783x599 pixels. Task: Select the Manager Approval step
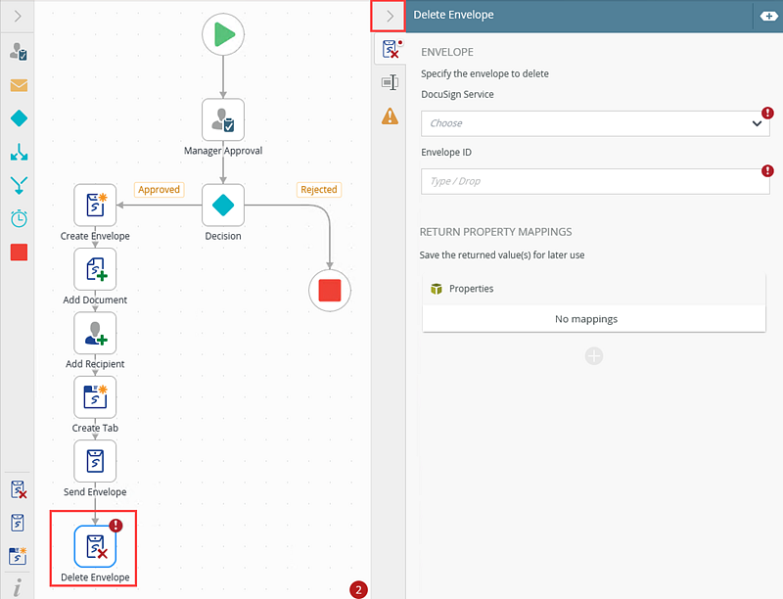(x=223, y=119)
